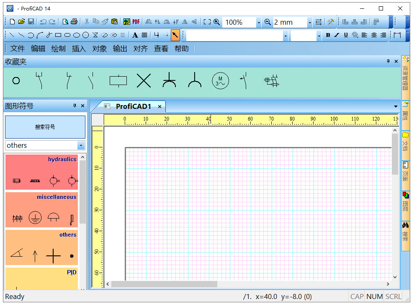Viewport: 414px width, 304px height.
Task: Select the circle with center tool
Action: (x=85, y=35)
